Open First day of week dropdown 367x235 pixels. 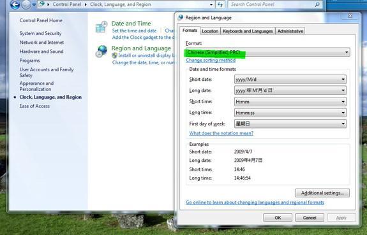(x=290, y=124)
